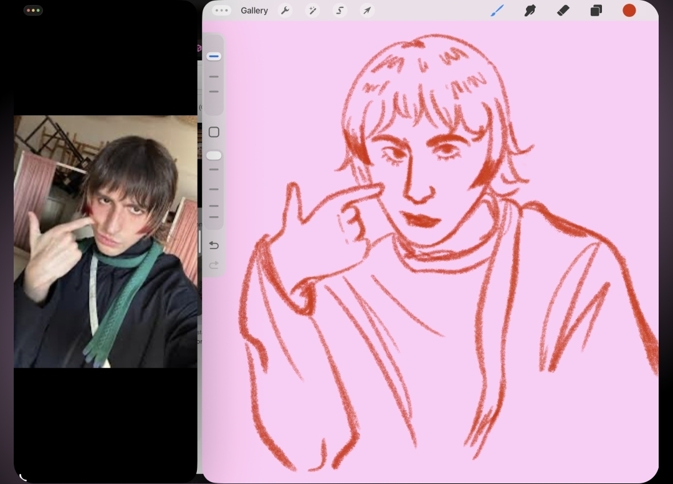
Task: Select the Smudge finger tool
Action: coord(530,11)
